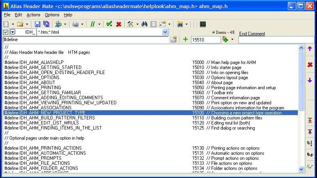Move item up with purple up arrow
The width and height of the screenshot is (317, 178).
tap(310, 48)
